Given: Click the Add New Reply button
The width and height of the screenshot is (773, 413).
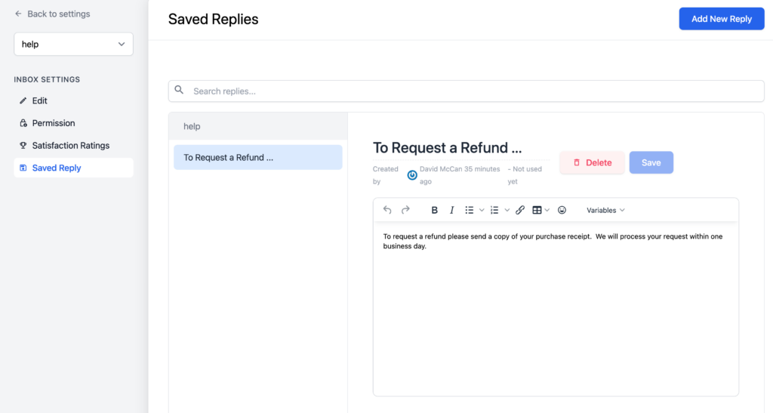Looking at the screenshot, I should click(x=721, y=19).
